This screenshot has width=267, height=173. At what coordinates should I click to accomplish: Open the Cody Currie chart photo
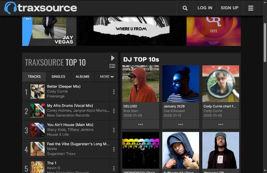coord(221,84)
